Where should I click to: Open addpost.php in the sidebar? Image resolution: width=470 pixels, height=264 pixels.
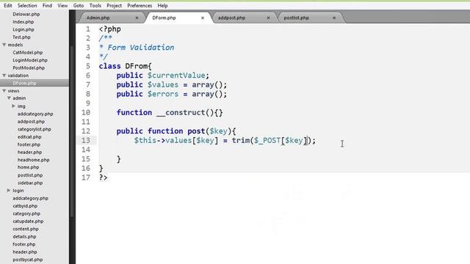pos(31,122)
